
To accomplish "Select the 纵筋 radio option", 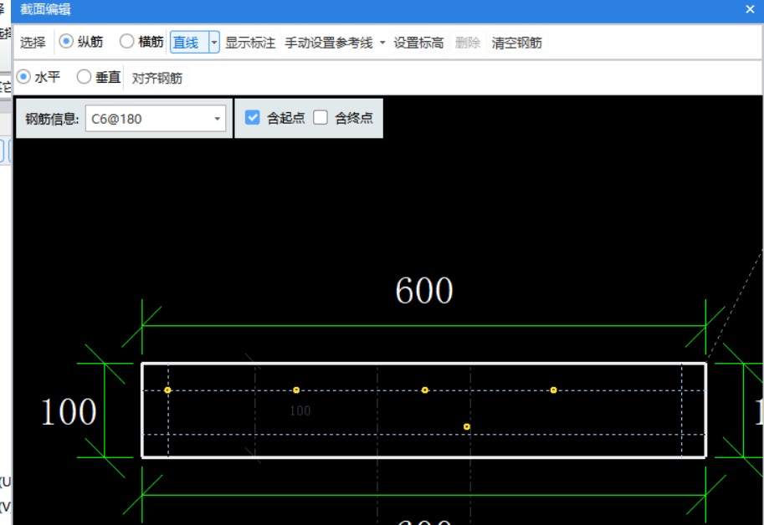I will pos(66,41).
